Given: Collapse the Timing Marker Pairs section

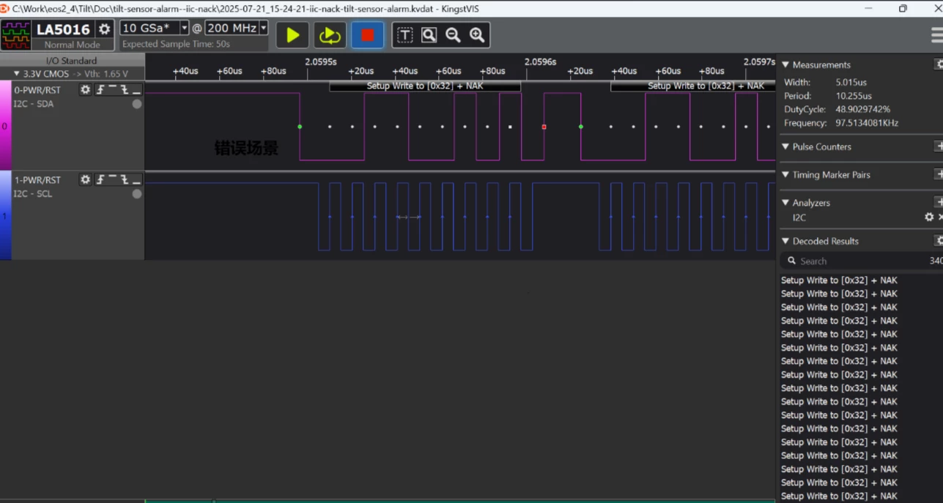Looking at the screenshot, I should tap(785, 174).
